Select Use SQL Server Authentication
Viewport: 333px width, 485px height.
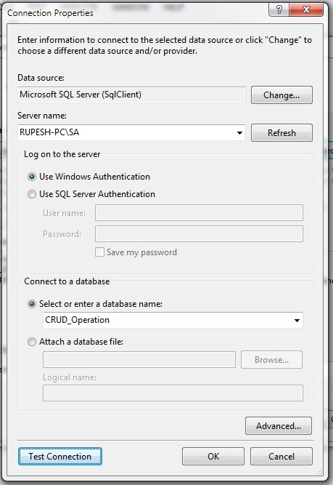pos(31,194)
